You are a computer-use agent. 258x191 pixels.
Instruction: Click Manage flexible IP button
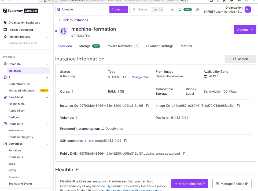[x=232, y=184]
